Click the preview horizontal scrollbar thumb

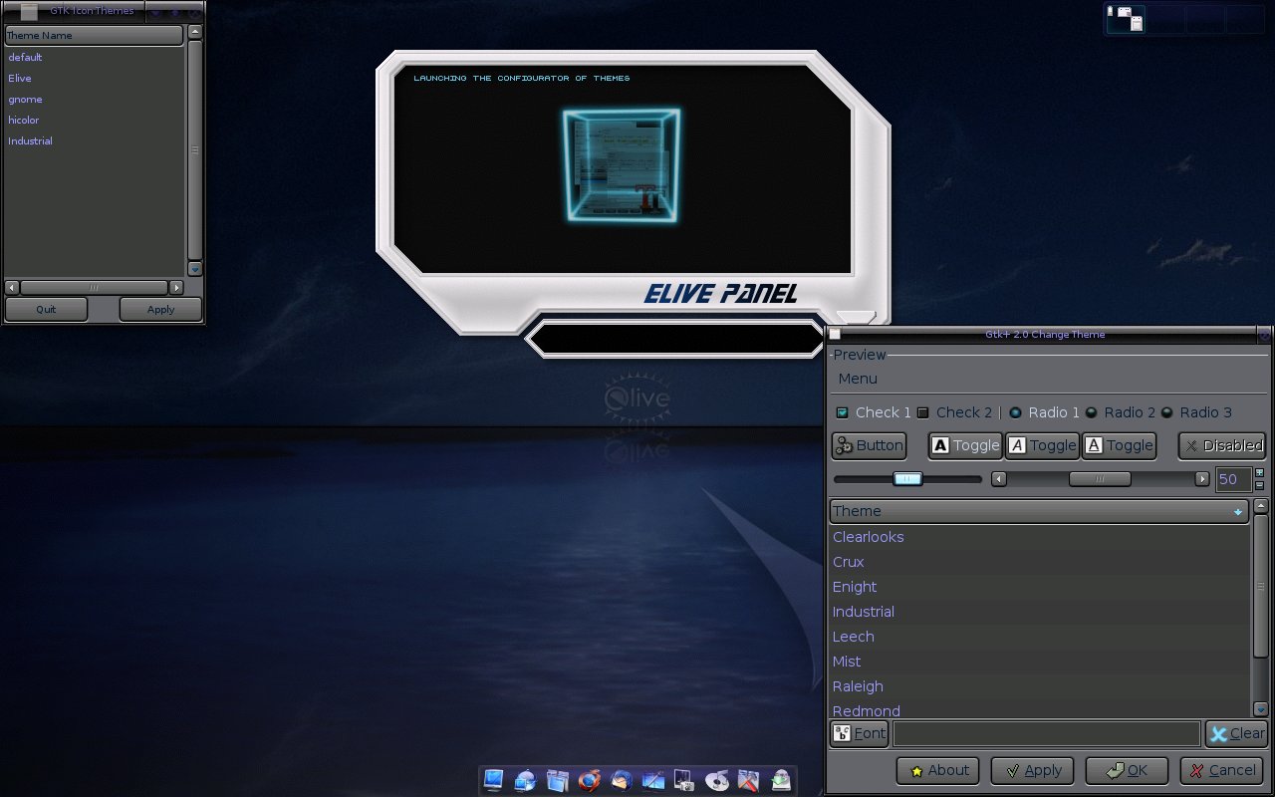[1100, 479]
